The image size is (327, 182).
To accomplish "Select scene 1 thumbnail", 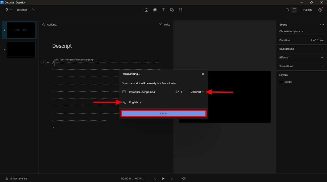I will pyautogui.click(x=21, y=30).
